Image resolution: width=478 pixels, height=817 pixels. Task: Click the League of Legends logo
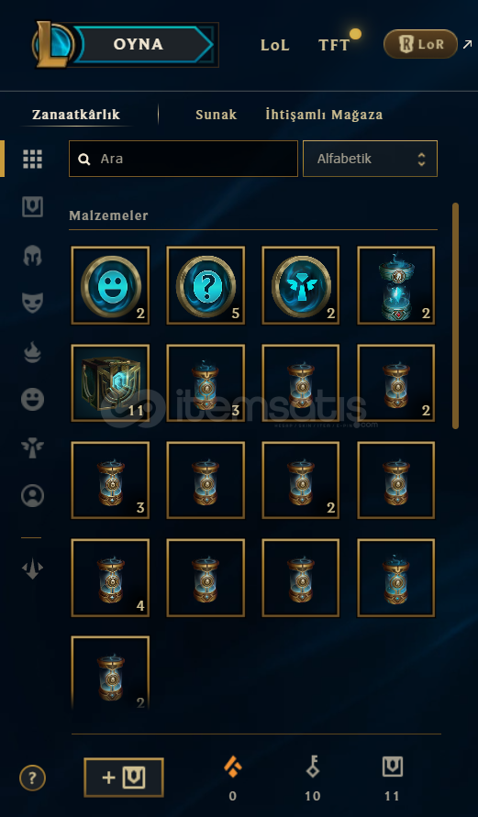point(54,44)
